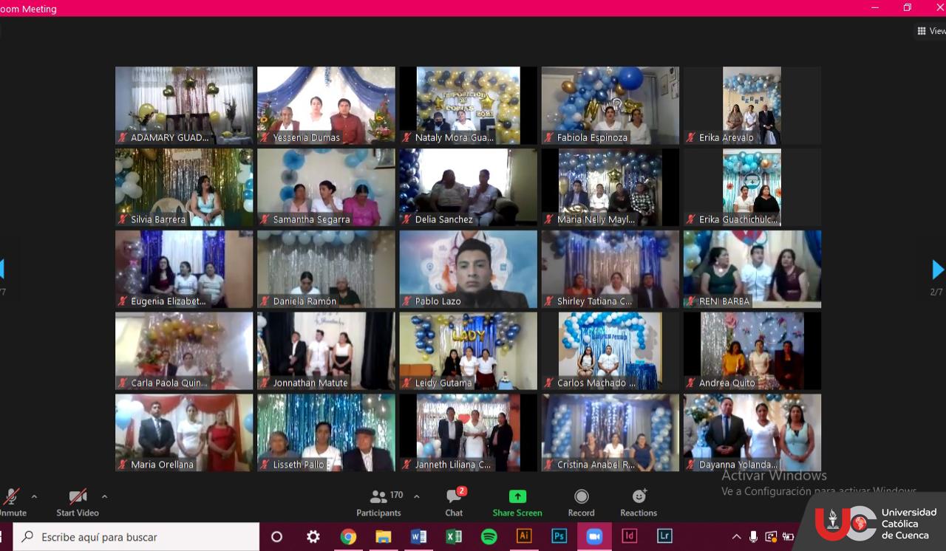Select Lisseth Pallo video tile

click(326, 433)
